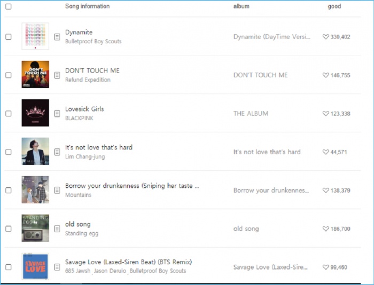This screenshot has width=374, height=285.
Task: Click the lyrics icon next to Dynamite
Action: [57, 37]
